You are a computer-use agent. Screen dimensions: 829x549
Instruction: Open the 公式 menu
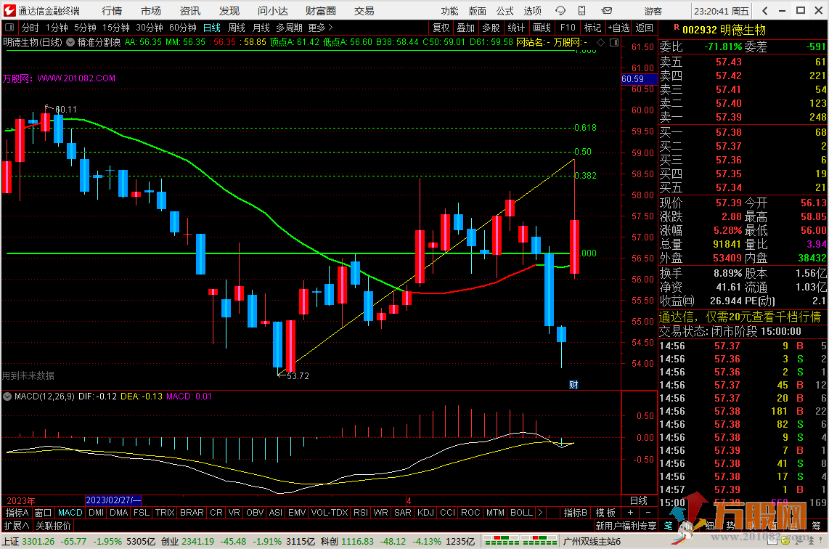click(x=505, y=11)
